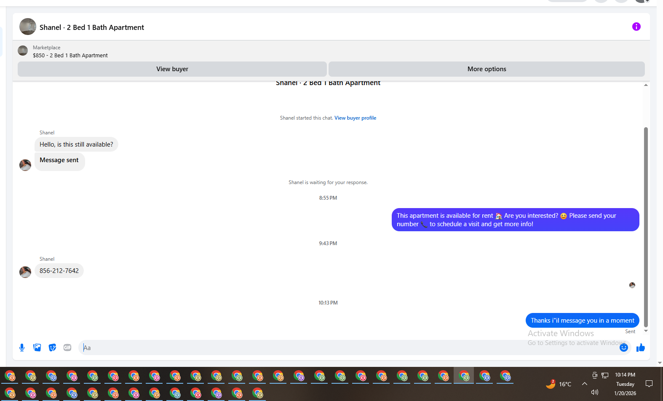
Task: Click the "Message sent" bubble
Action: point(59,161)
